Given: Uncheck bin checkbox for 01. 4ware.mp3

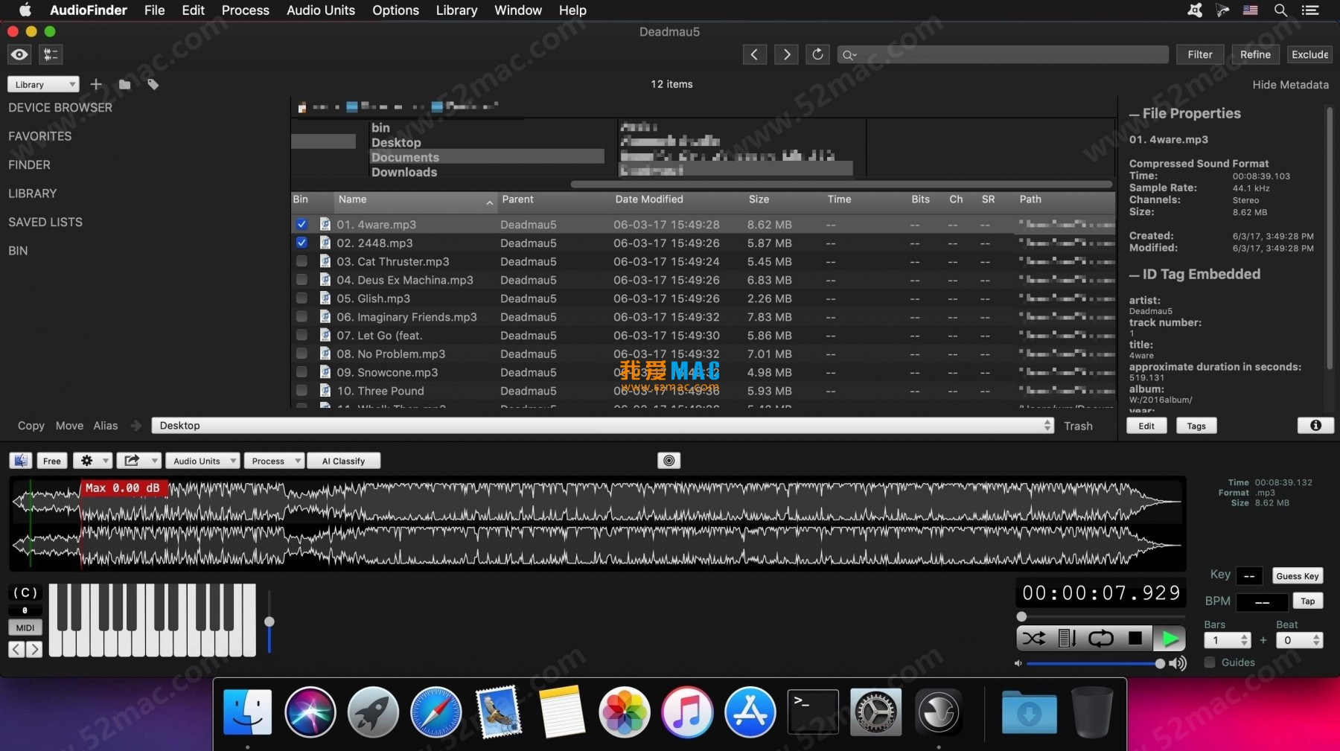Looking at the screenshot, I should coord(301,224).
